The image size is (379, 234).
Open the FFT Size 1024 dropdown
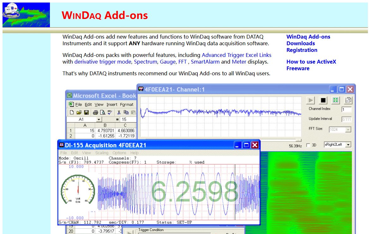(x=348, y=130)
